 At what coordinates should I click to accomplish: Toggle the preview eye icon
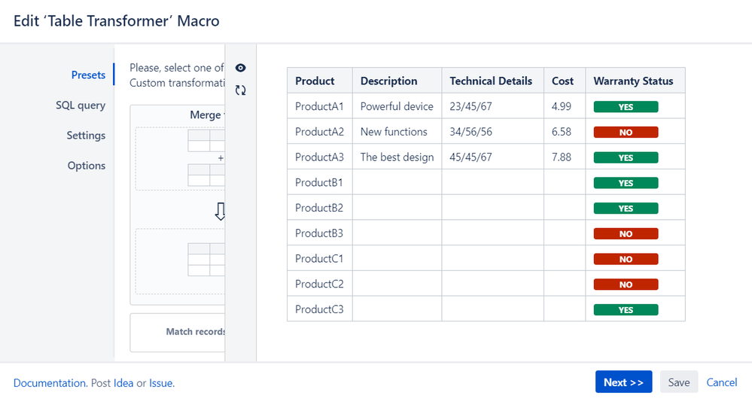tap(241, 68)
